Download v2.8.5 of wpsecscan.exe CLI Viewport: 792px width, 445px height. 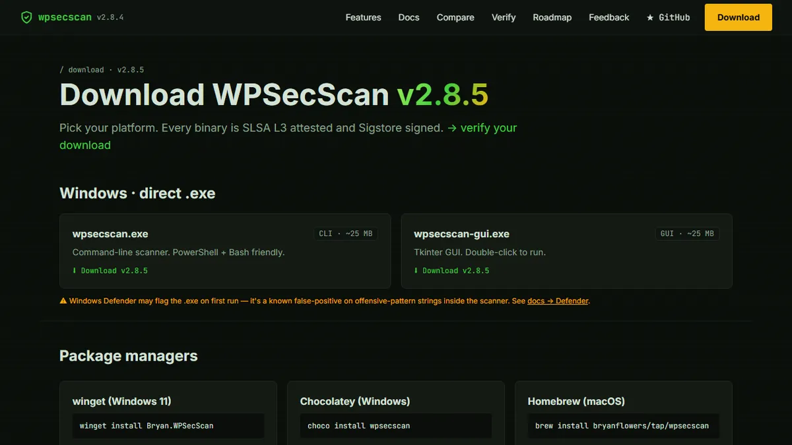(x=110, y=270)
